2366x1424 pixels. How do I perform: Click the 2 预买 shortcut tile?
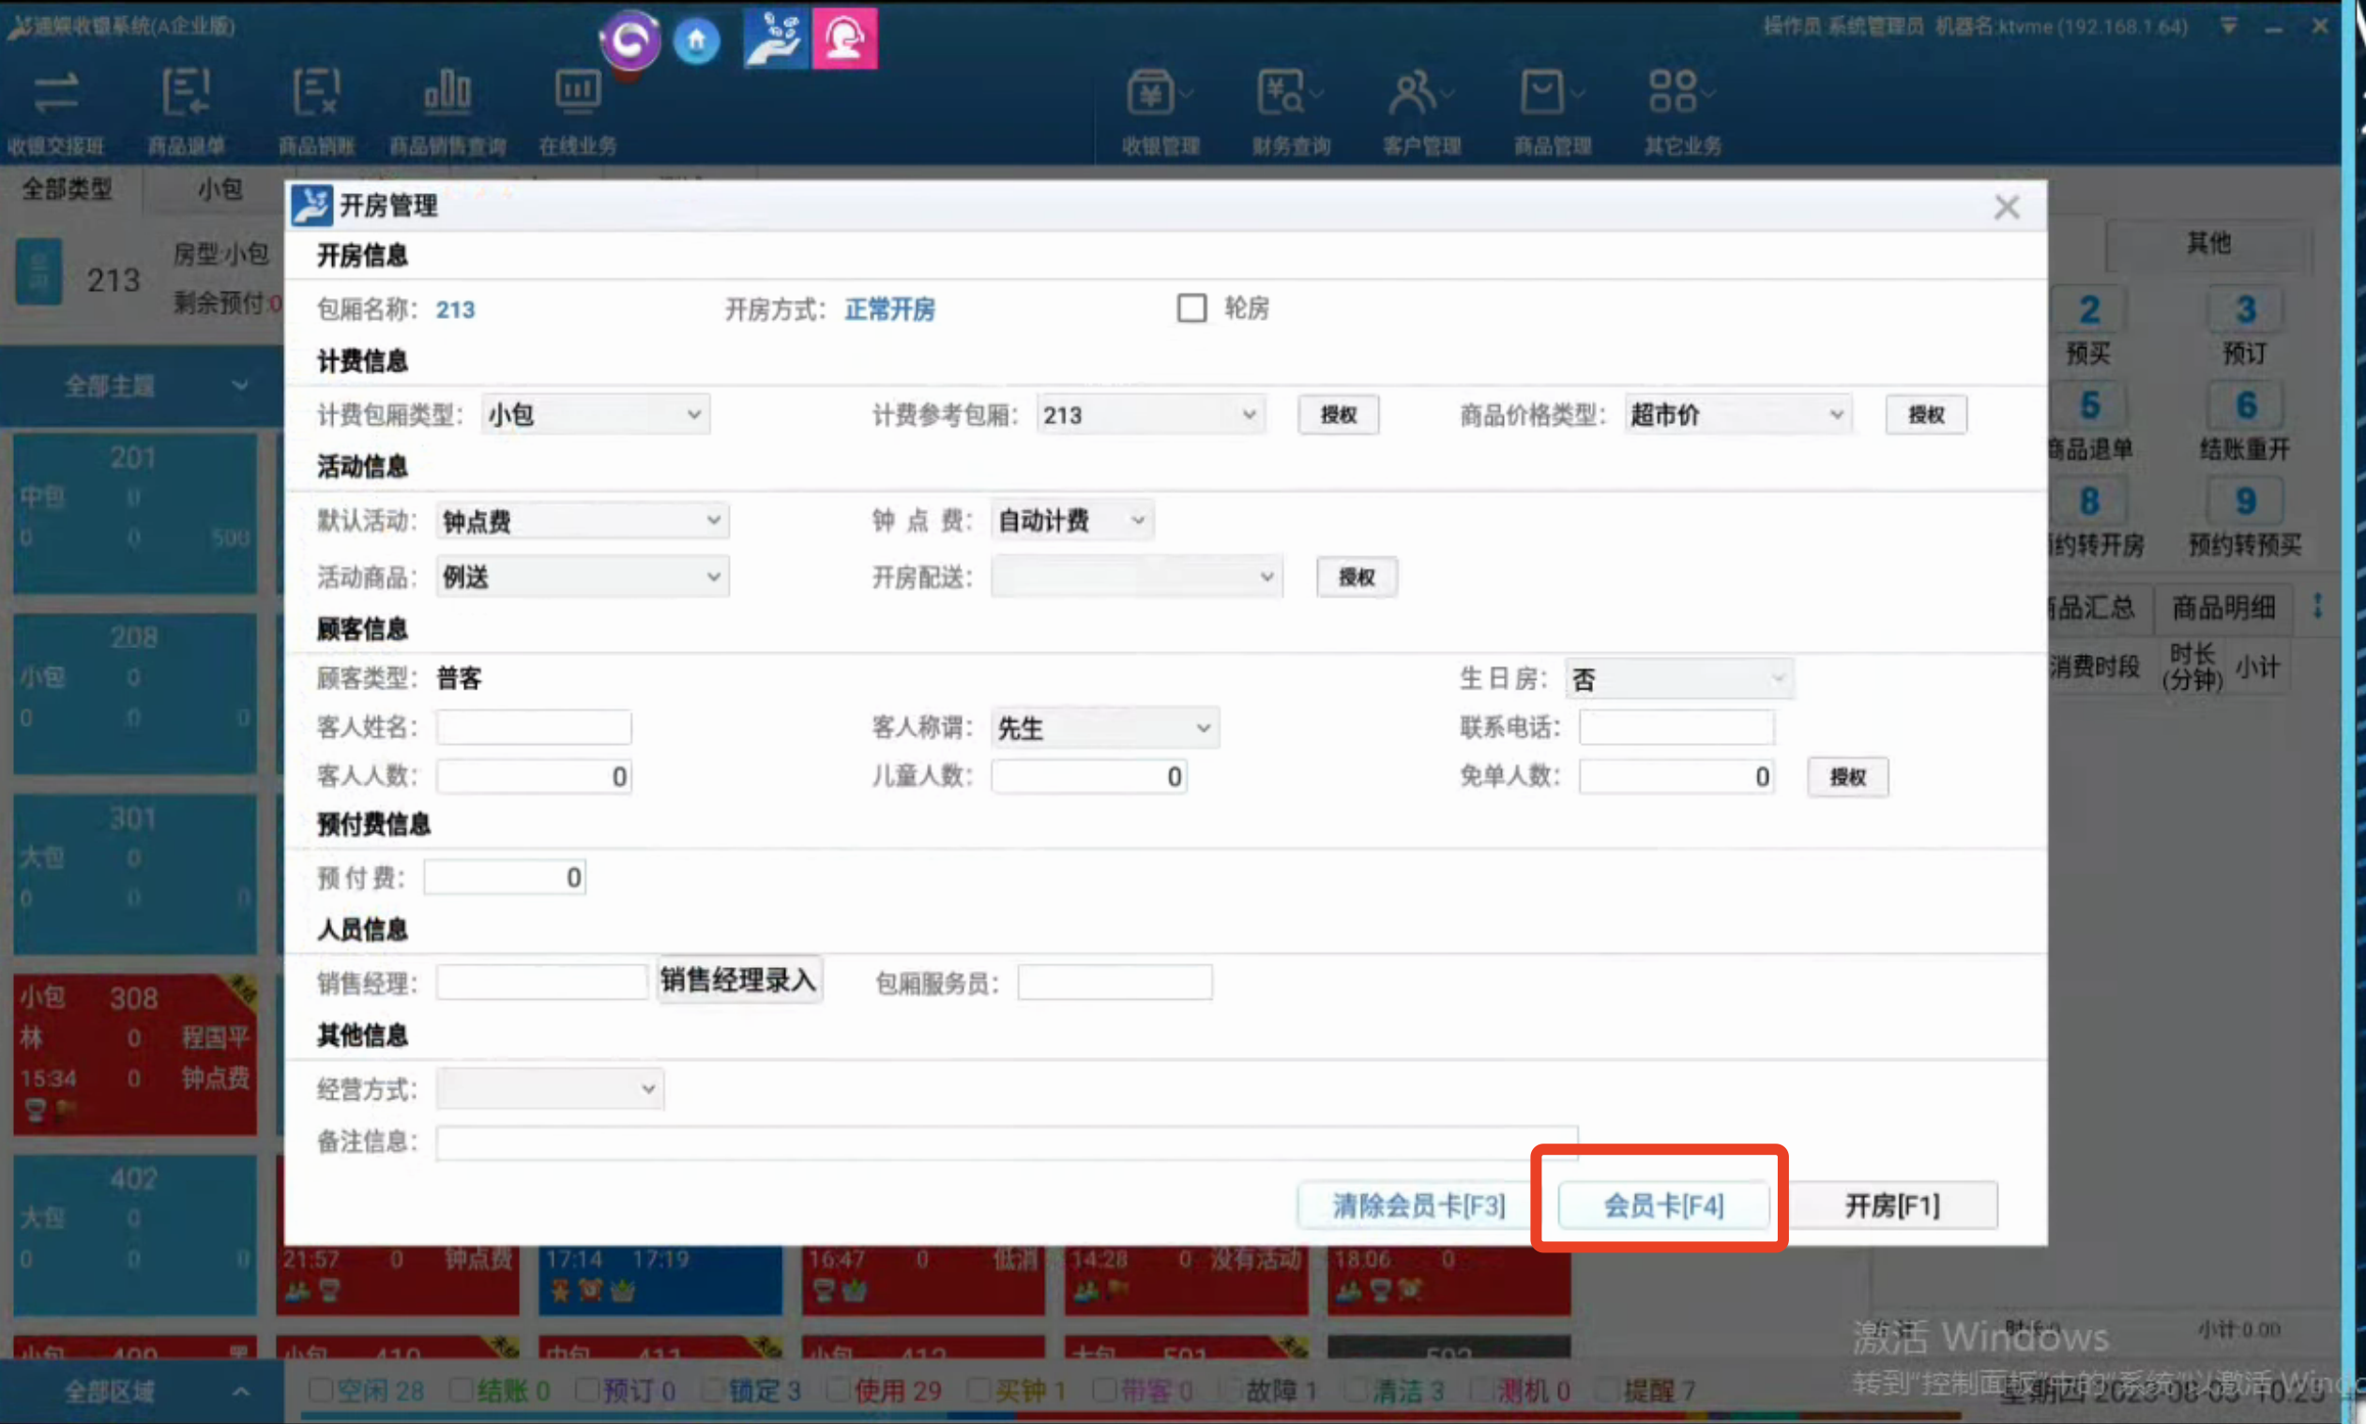(x=2088, y=327)
